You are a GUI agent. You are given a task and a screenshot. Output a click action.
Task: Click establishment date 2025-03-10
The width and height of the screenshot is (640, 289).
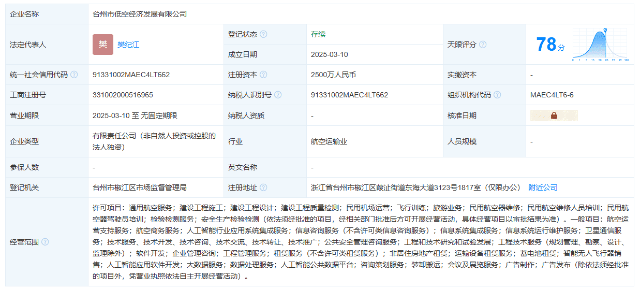[330, 54]
